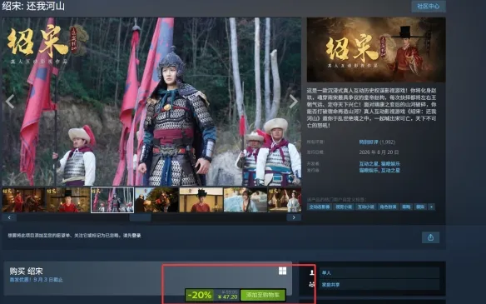
Task: Select second thumbnail showing black-hat official
Action: [68, 200]
